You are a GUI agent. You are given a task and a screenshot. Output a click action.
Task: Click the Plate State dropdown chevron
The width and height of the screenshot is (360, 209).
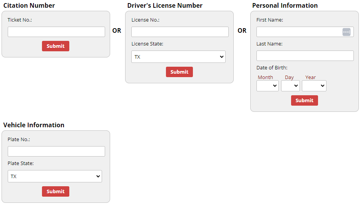98,176
